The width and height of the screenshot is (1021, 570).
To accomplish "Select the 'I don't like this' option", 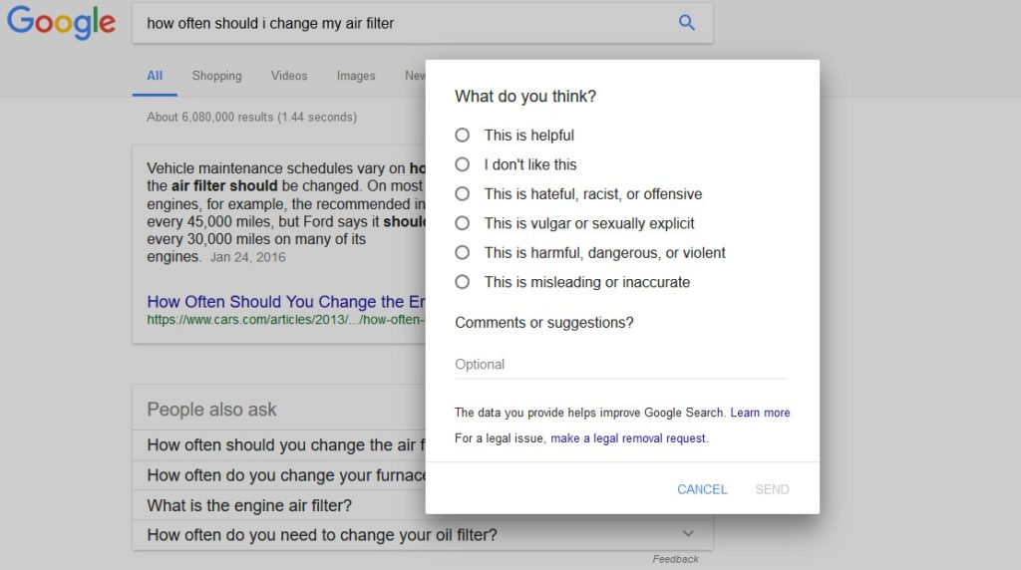I will point(463,164).
